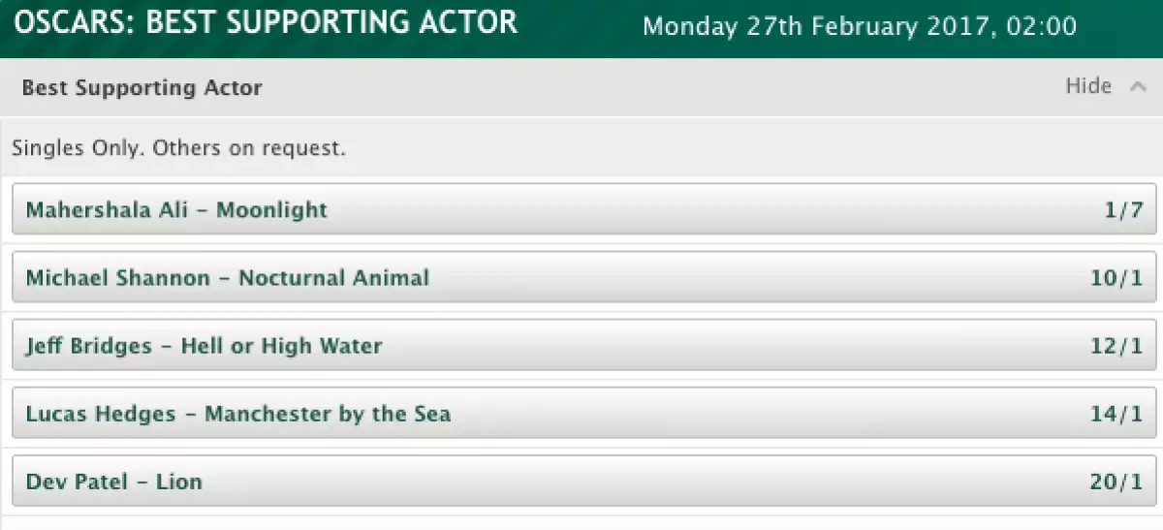Viewport: 1163px width, 530px height.
Task: Tap the 14/1 odds
Action: pos(1116,415)
